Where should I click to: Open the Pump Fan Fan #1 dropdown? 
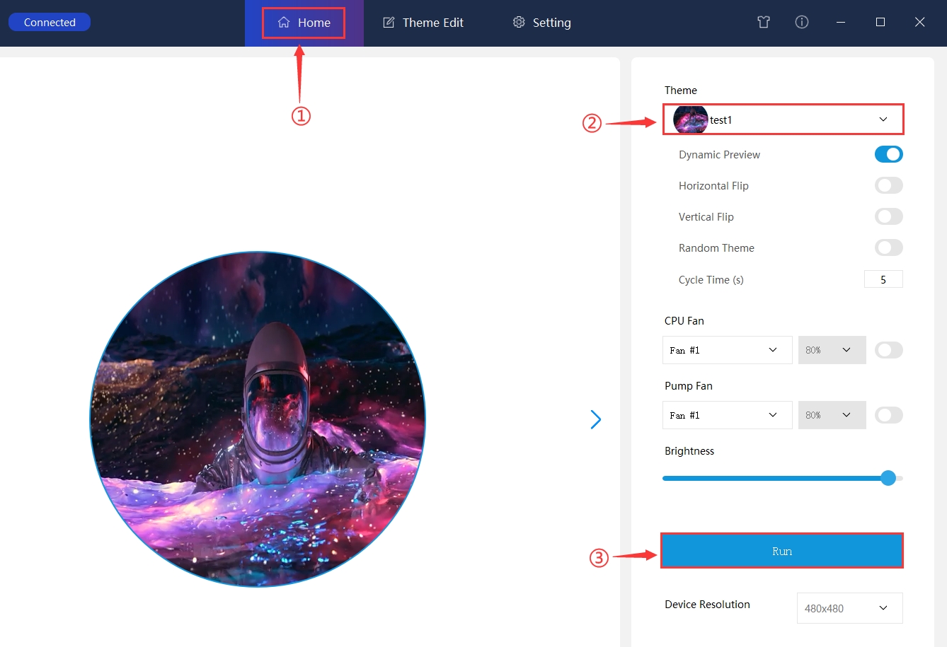[x=727, y=415]
